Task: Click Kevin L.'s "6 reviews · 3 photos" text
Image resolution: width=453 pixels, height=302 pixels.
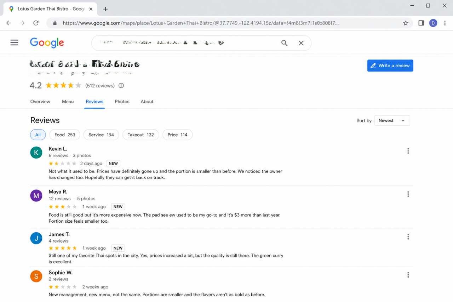Action: click(70, 155)
